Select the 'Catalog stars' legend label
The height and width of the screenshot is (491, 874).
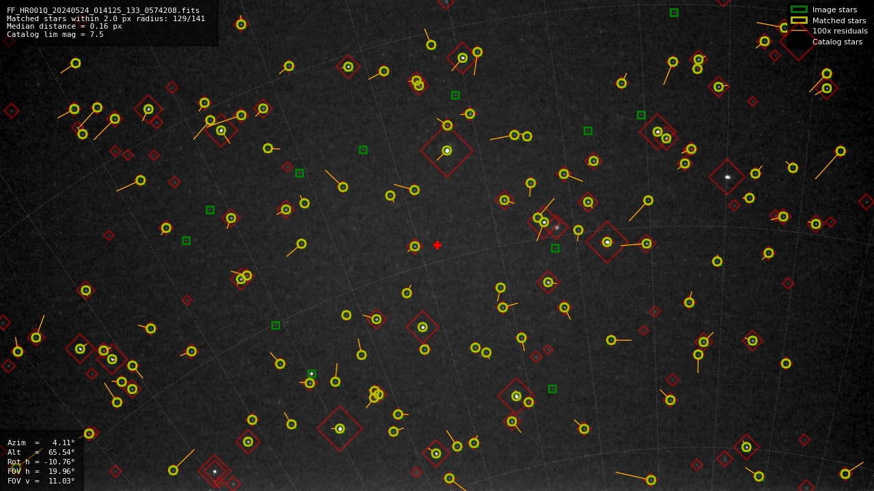coord(837,42)
